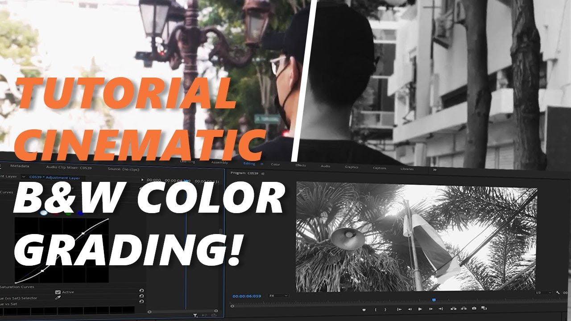571x321 pixels.
Task: Click the Mark In bracket icon
Action: tap(376, 309)
